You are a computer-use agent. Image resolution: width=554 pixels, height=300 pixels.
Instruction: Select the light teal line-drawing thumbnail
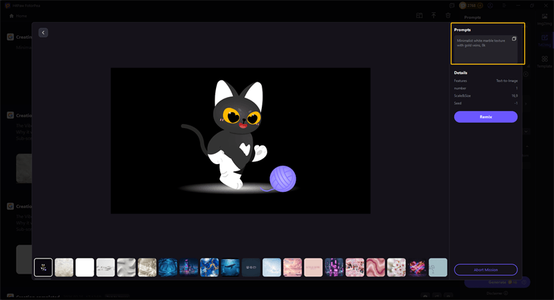pos(438,267)
